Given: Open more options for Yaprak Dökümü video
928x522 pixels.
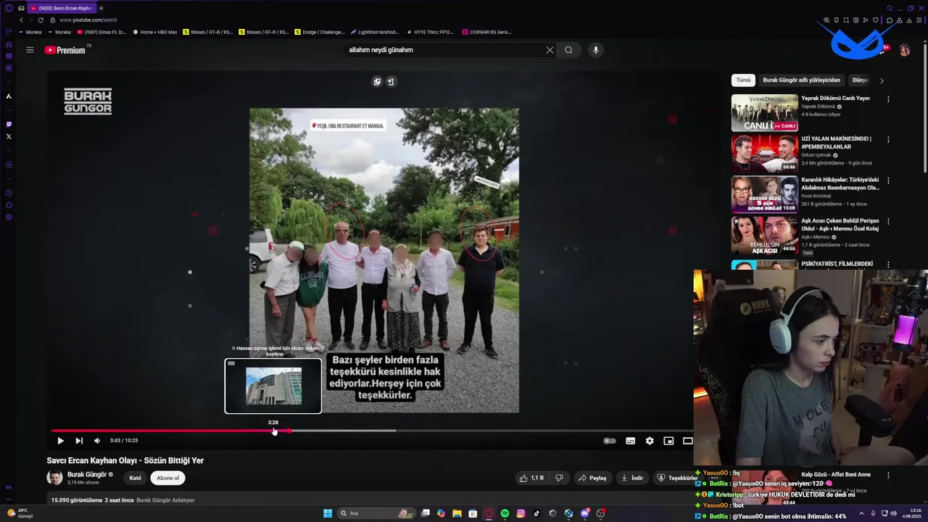Looking at the screenshot, I should (888, 99).
